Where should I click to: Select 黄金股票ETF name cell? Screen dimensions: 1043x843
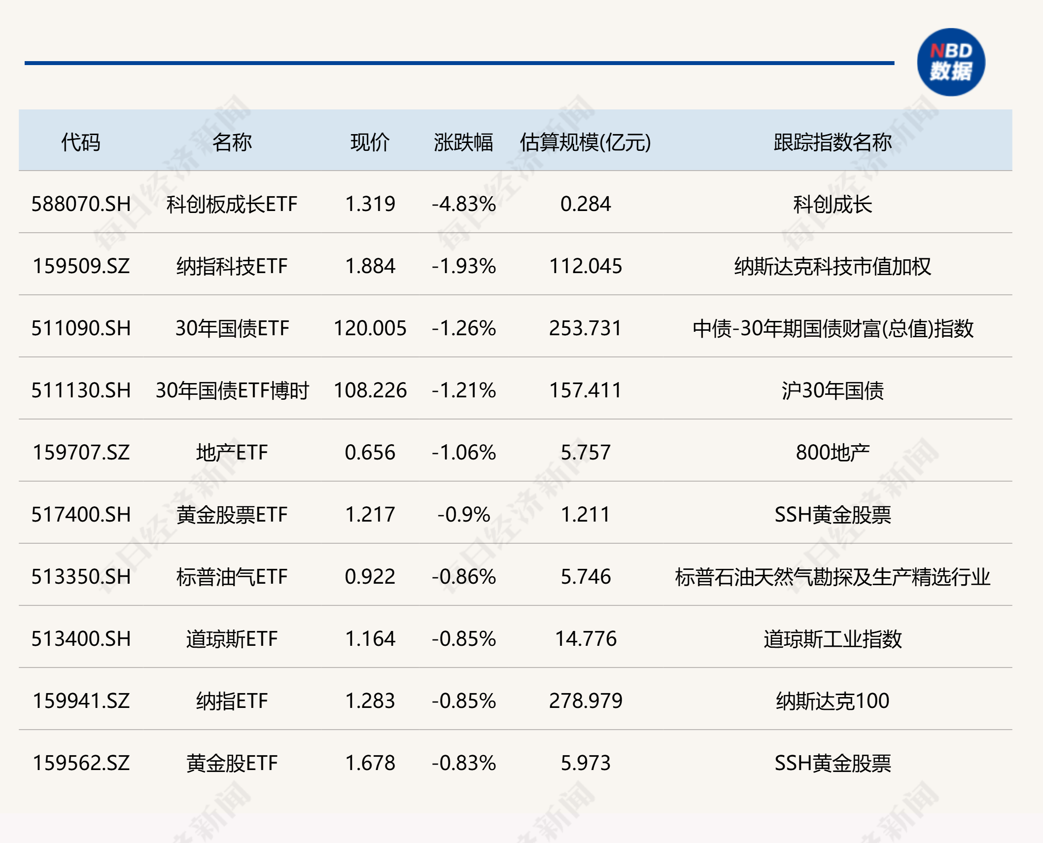(232, 515)
